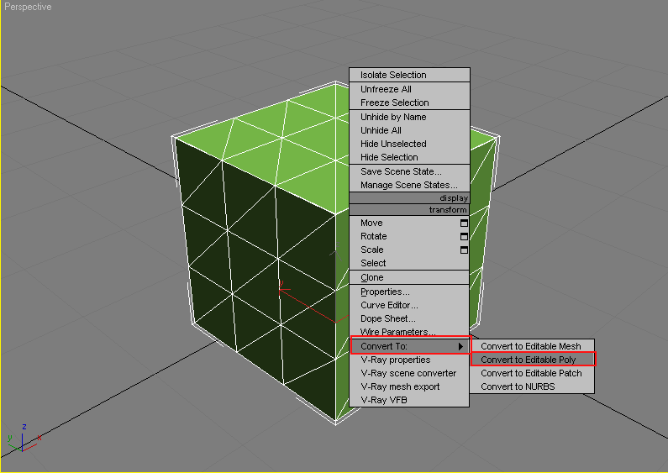
Task: Click the Perspective viewport label
Action: click(28, 7)
